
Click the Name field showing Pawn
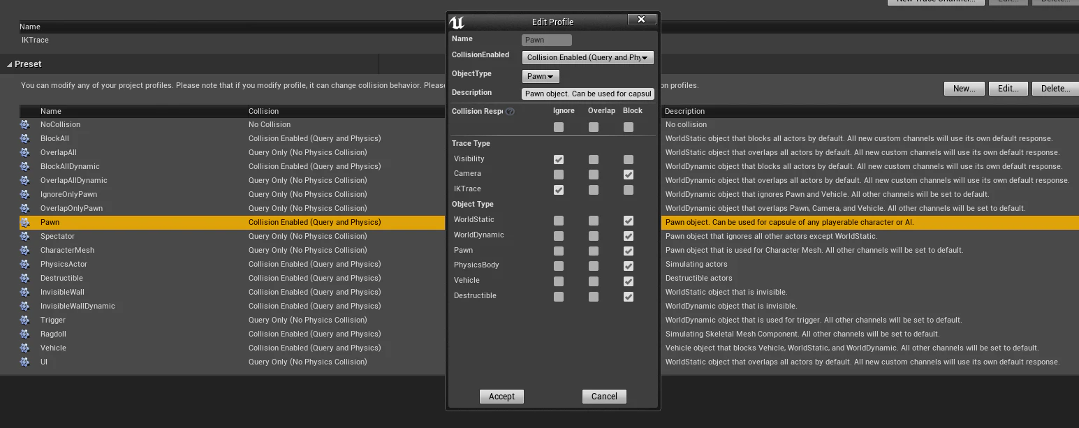tap(547, 40)
